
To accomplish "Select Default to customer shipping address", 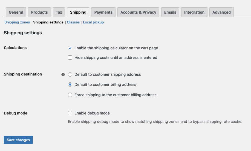I will coord(70,74).
